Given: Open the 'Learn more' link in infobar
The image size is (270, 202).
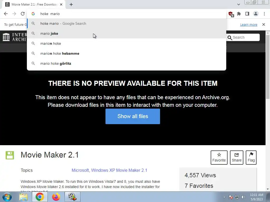Looking at the screenshot, I should tap(249, 24).
